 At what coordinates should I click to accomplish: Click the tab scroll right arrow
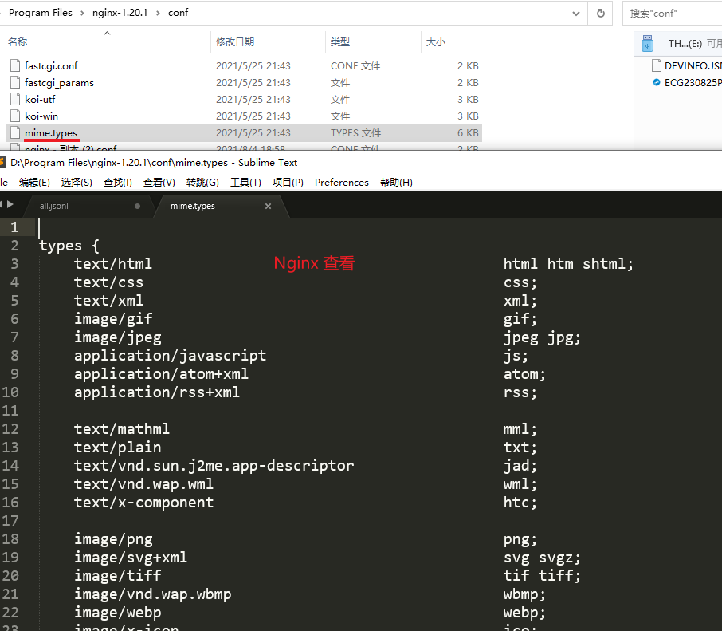[x=10, y=205]
